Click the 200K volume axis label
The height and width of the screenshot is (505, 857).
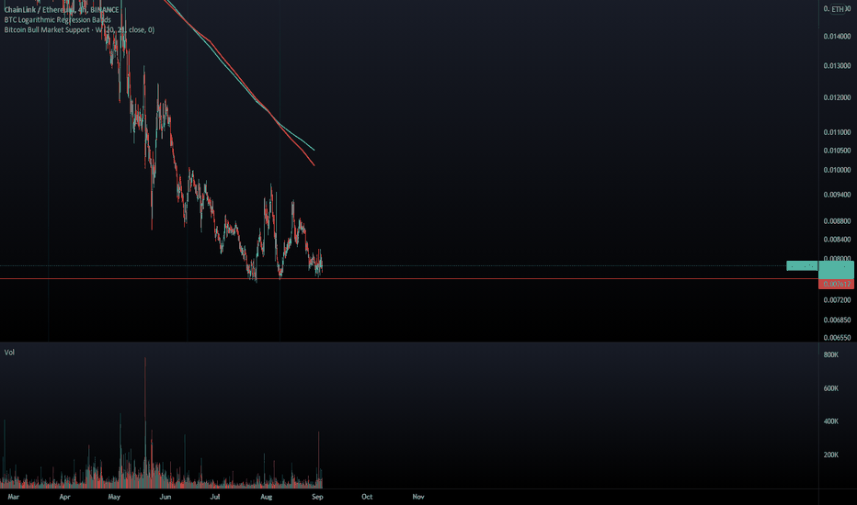(830, 454)
